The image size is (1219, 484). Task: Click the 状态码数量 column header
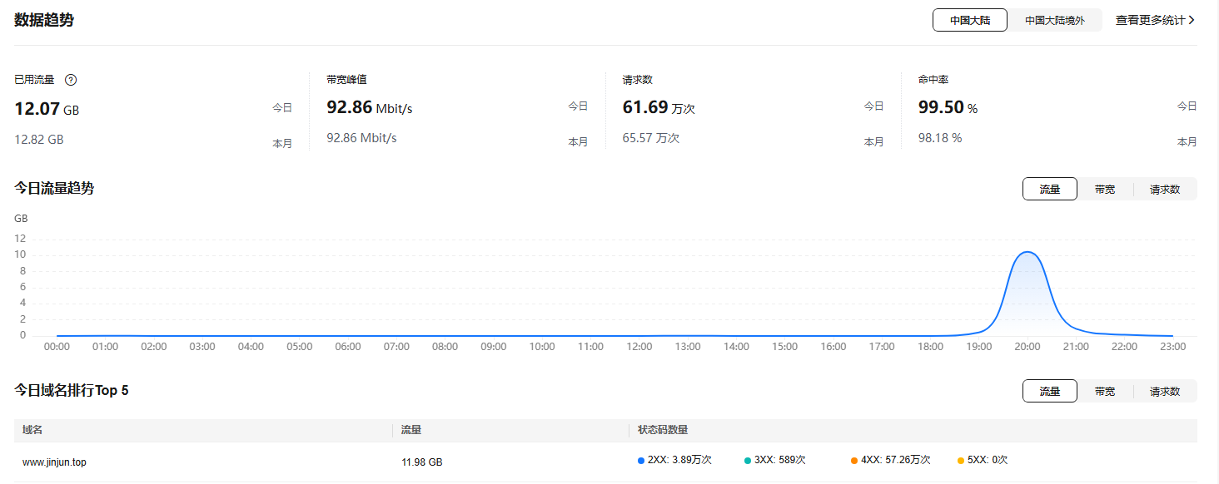pos(662,430)
